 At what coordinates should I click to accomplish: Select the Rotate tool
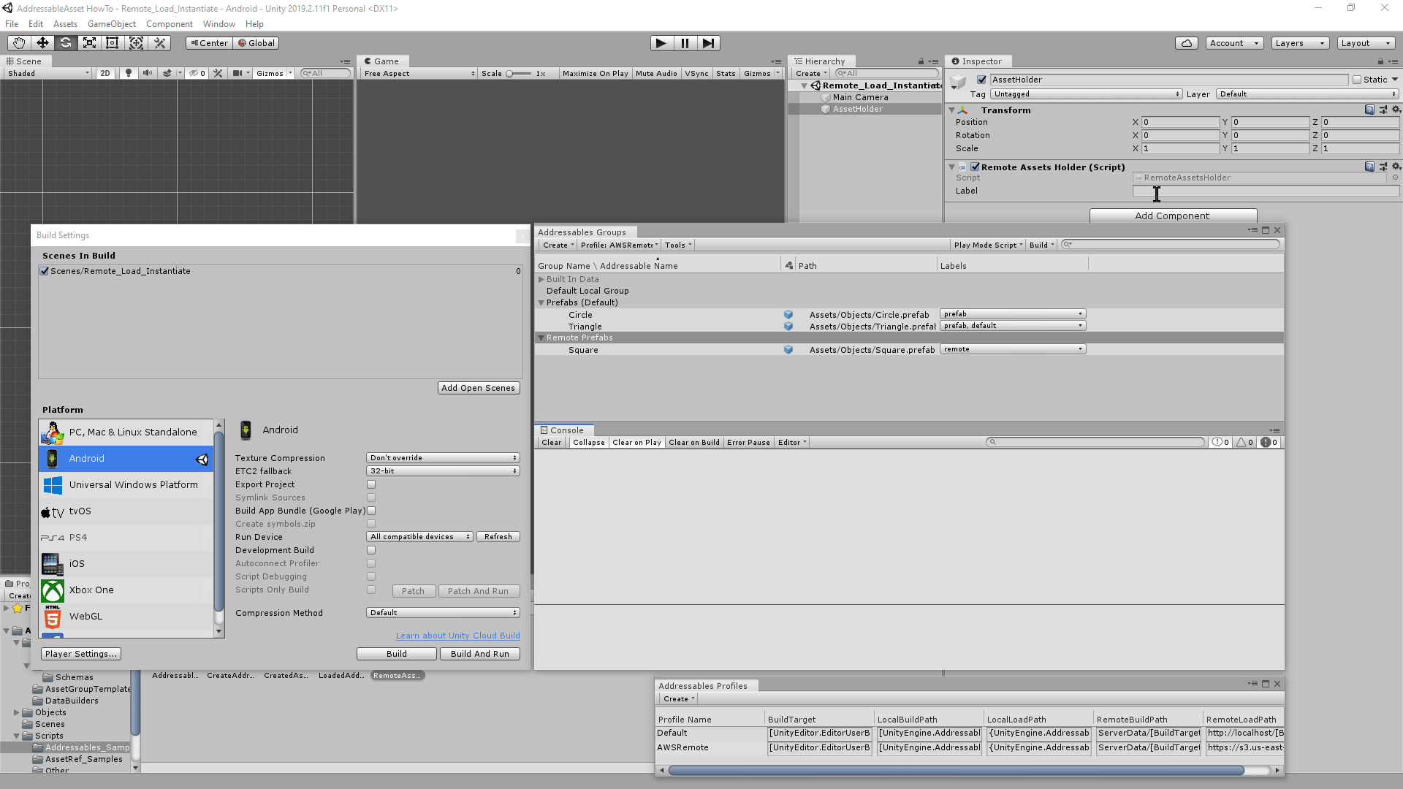66,43
